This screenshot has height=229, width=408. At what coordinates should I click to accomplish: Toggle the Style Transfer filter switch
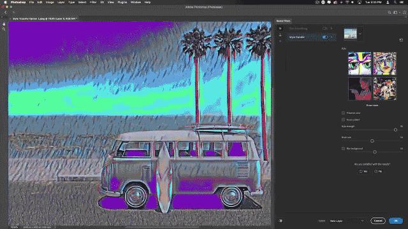[x=325, y=37]
